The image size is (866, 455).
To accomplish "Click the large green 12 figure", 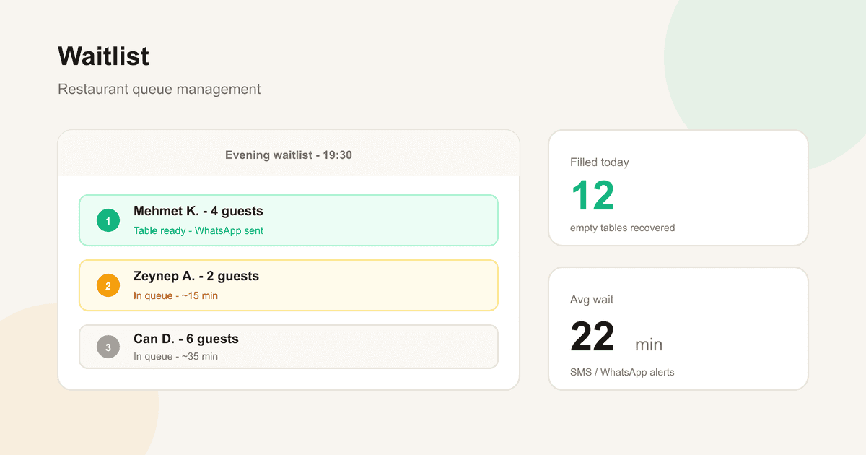I will pyautogui.click(x=592, y=195).
